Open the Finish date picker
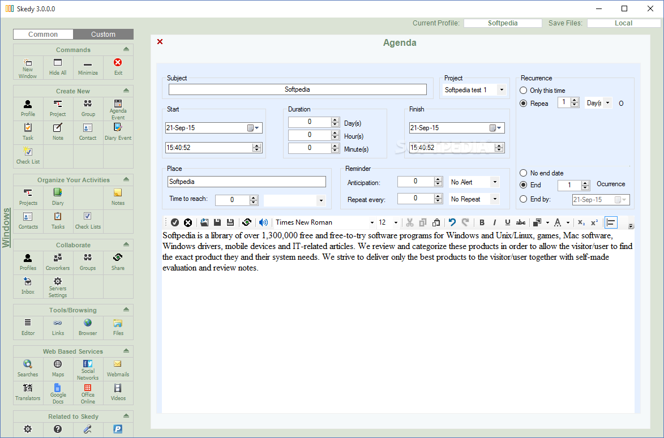Viewport: 664px width, 438px height. [496, 128]
